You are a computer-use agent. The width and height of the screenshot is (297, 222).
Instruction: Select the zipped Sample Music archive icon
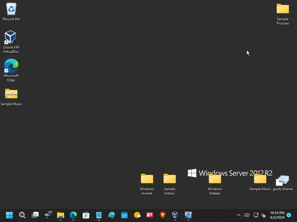pos(11,94)
